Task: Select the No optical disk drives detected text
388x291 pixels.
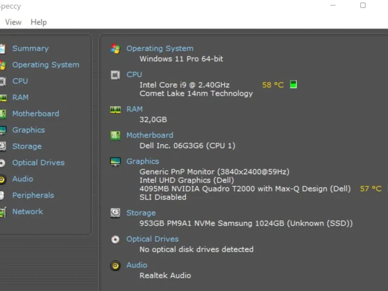Action: coord(196,249)
